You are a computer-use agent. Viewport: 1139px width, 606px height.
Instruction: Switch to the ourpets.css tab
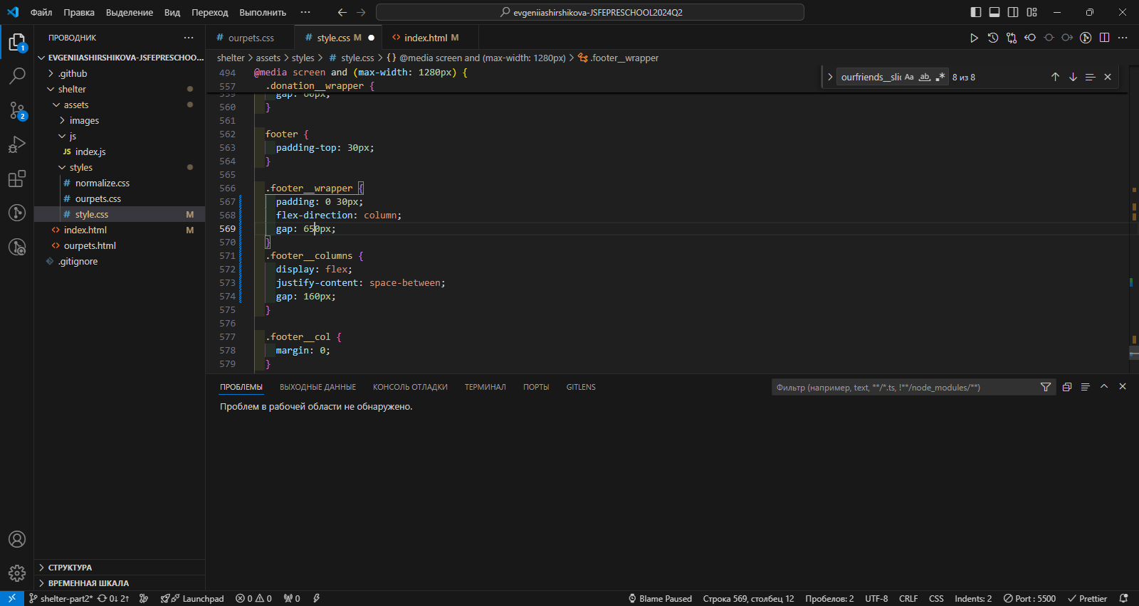coord(251,38)
